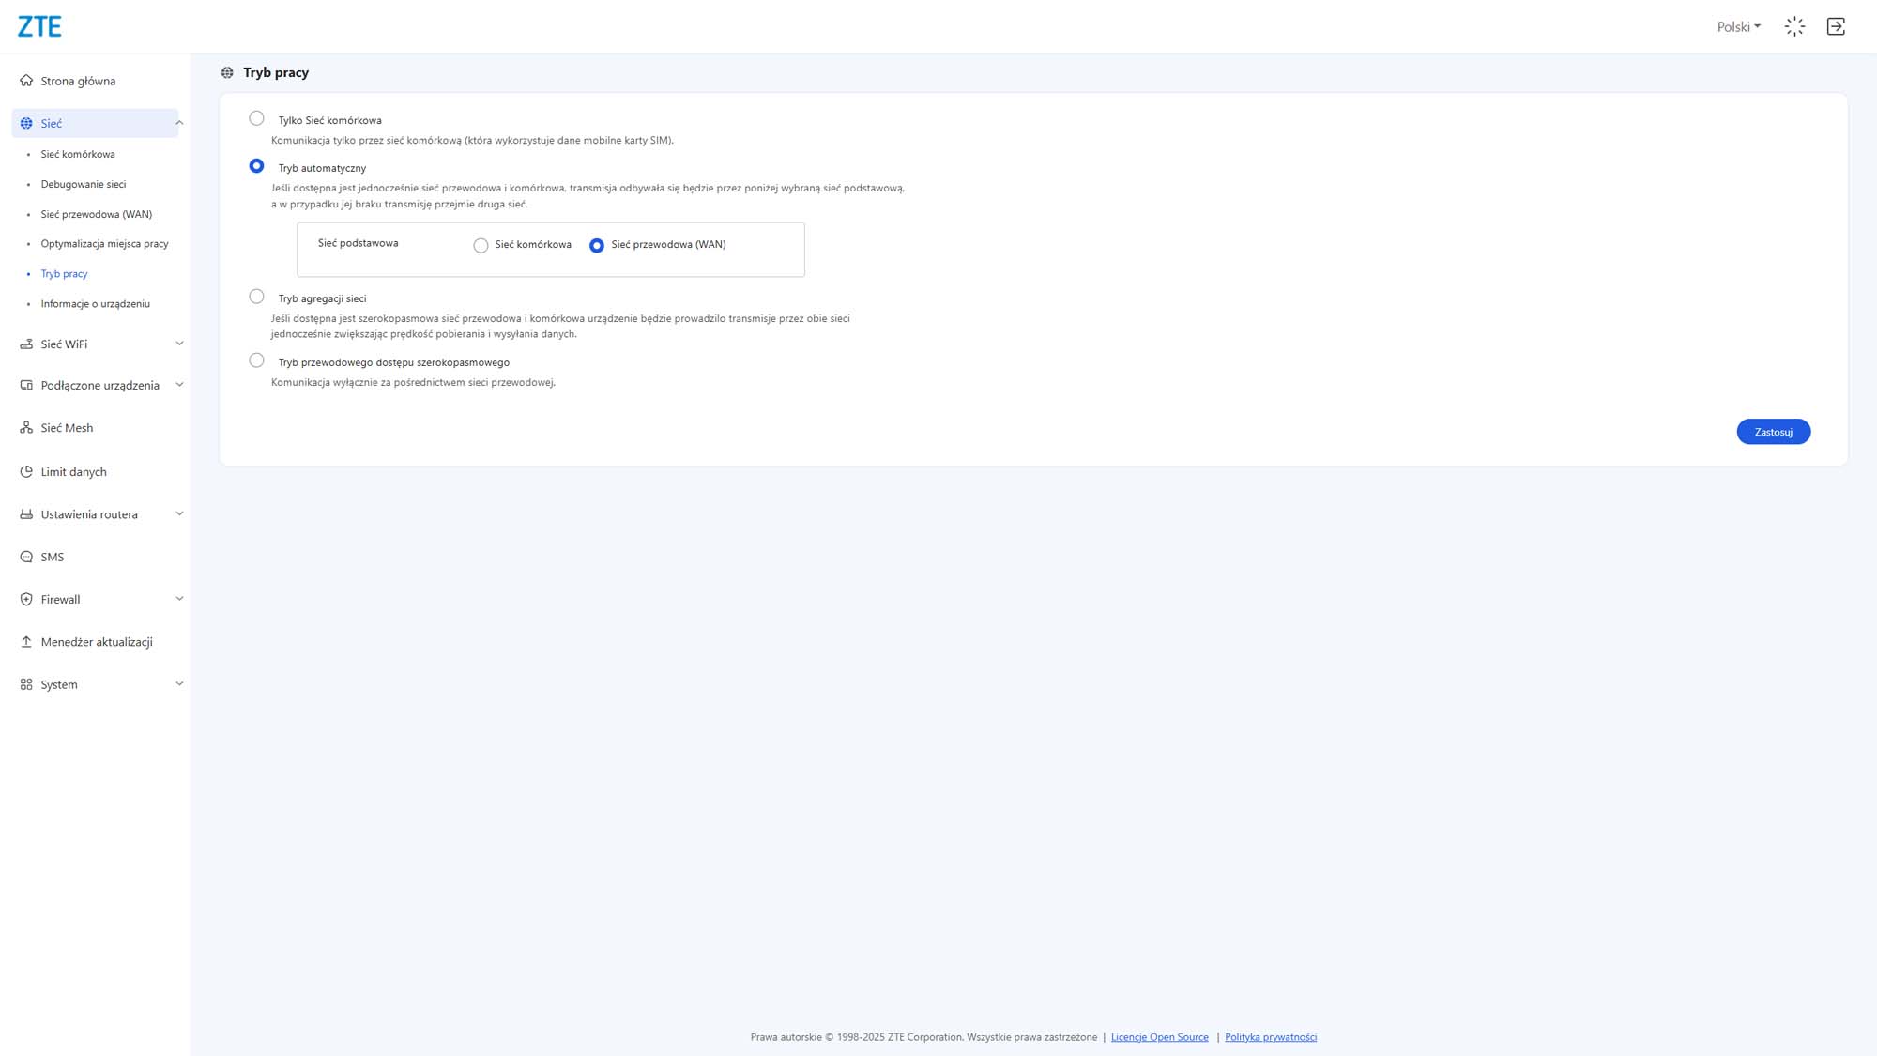1877x1056 pixels.
Task: Click the Zastosuj button
Action: tap(1773, 432)
